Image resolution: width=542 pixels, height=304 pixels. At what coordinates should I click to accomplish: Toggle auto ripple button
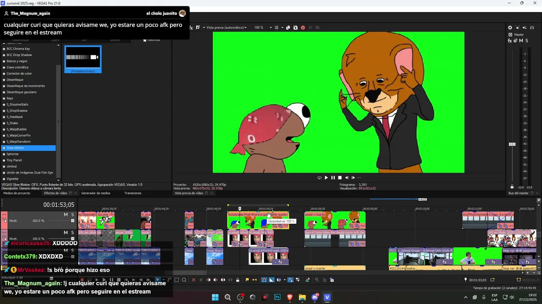tap(279, 280)
